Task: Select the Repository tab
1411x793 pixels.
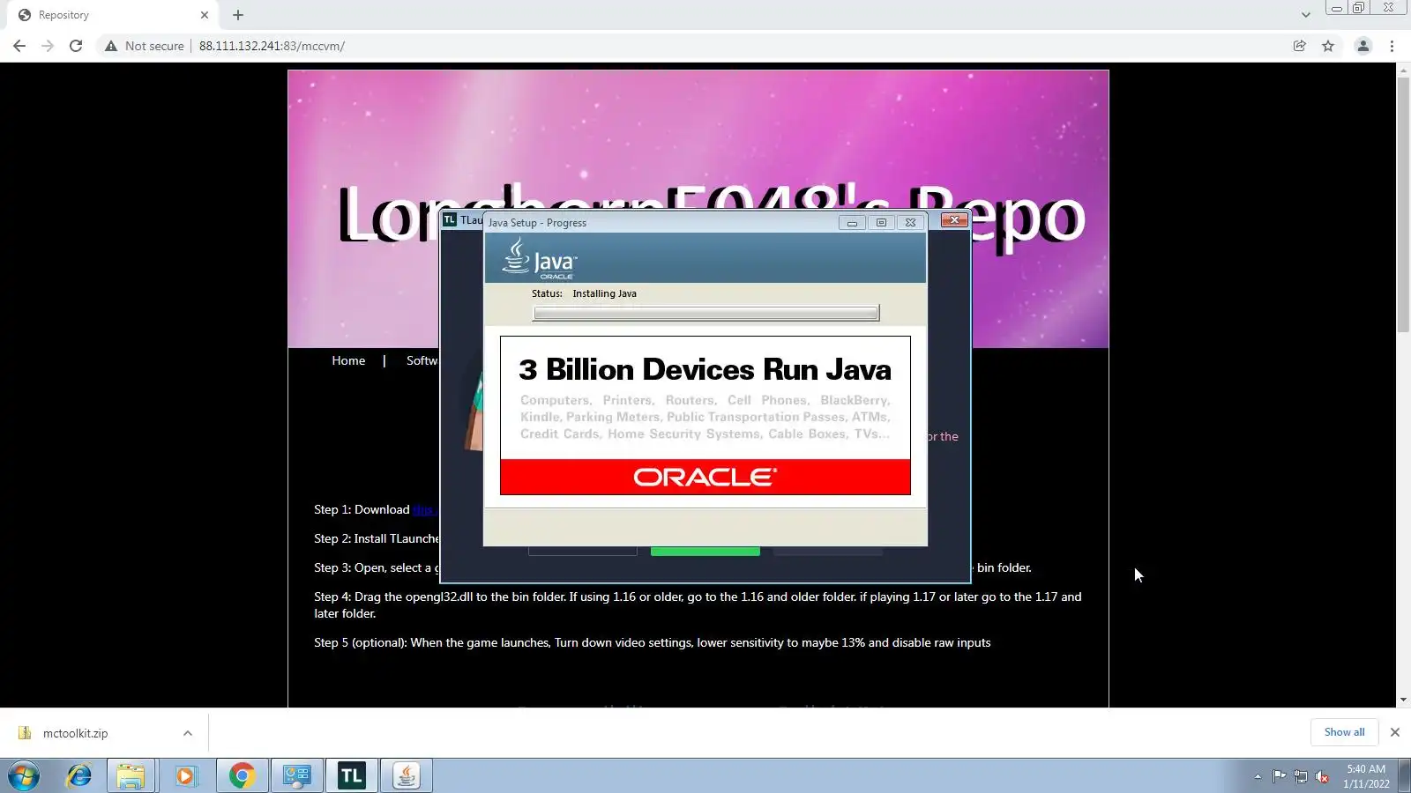Action: click(x=112, y=15)
